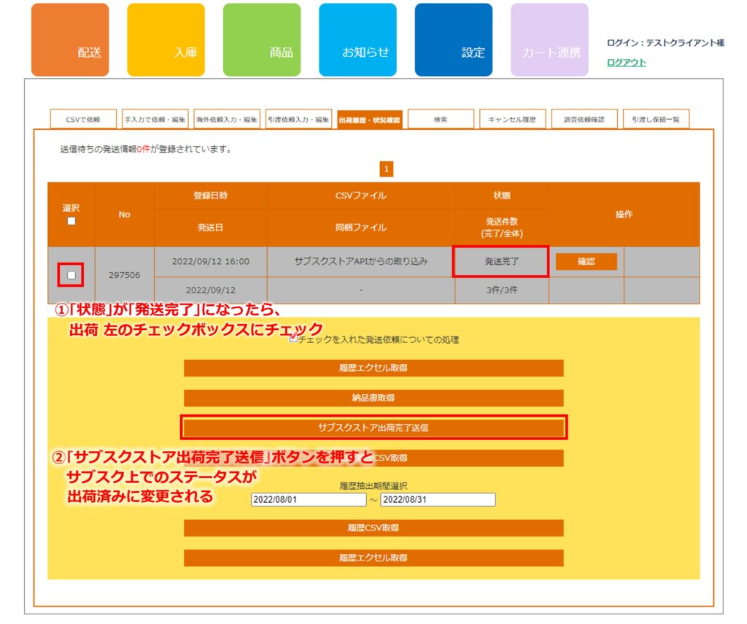Open the キャンセル履歴 tab
Viewport: 747px width, 624px height.
pos(512,119)
